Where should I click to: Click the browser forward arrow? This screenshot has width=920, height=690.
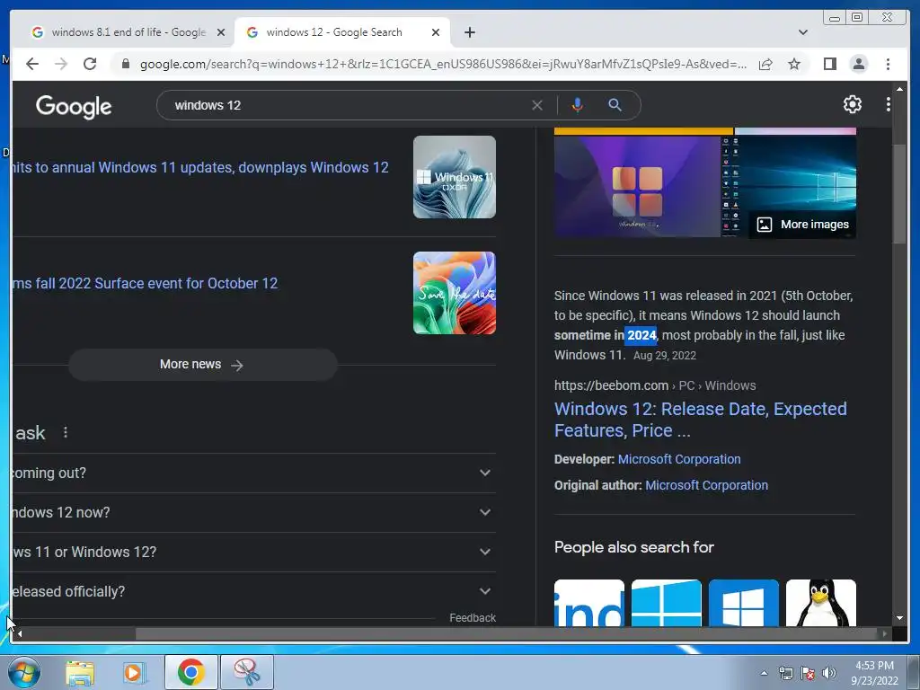pyautogui.click(x=61, y=64)
